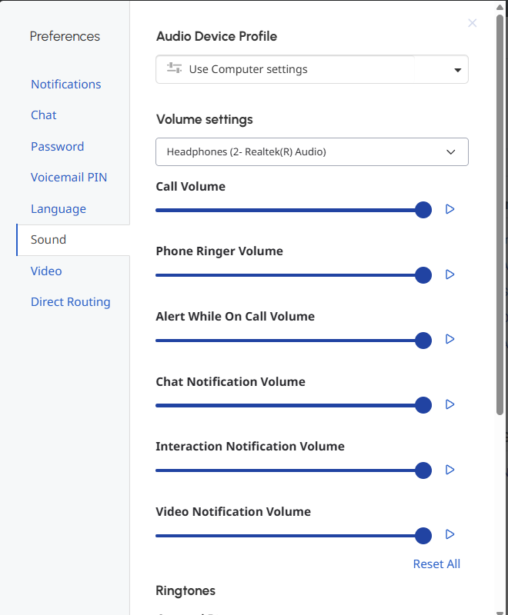This screenshot has height=615, width=508.
Task: Play the Call Volume test sound
Action: [450, 209]
